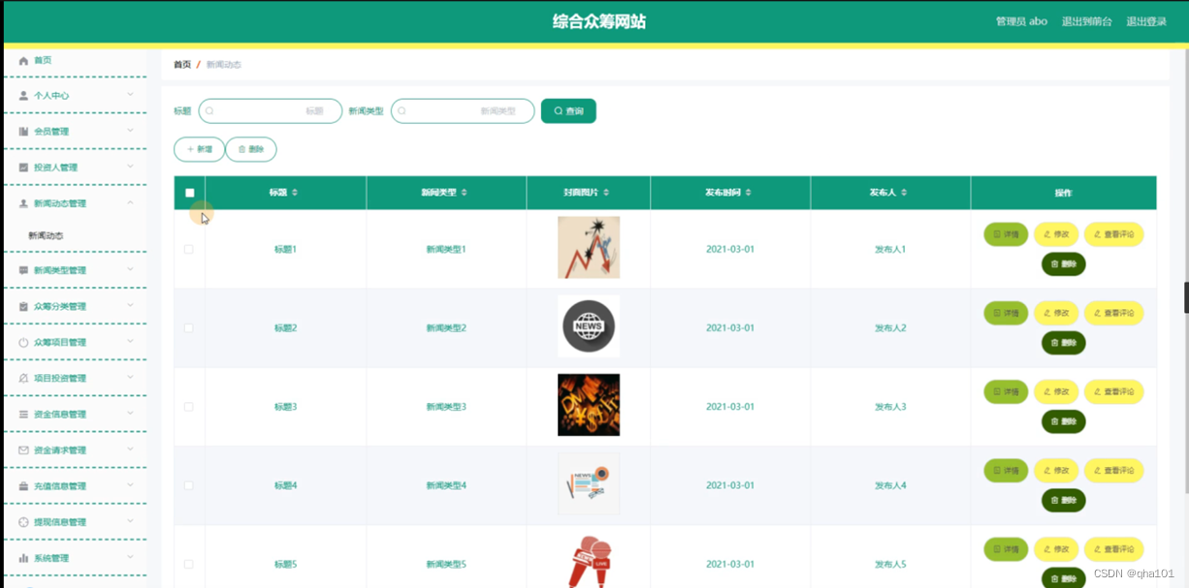Open 新闻类型管理 from its sidebar icon

click(x=23, y=270)
